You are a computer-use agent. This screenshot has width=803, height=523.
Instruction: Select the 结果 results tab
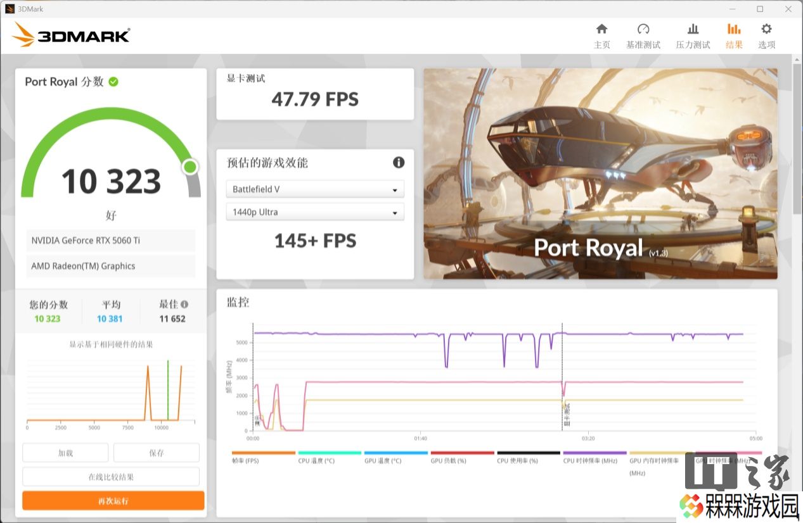(734, 36)
